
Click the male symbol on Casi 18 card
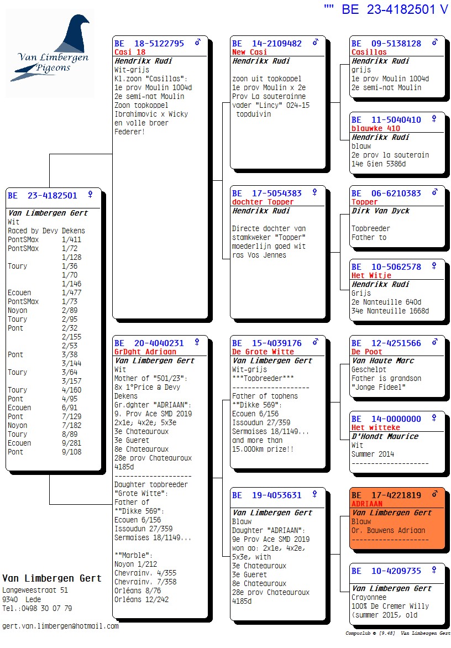click(197, 43)
